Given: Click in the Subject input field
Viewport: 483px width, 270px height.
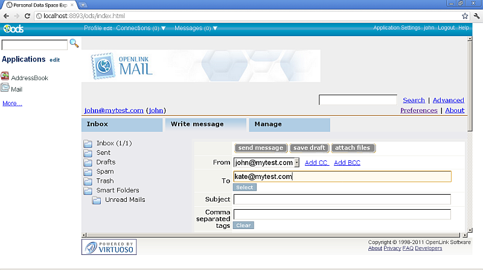Looking at the screenshot, I should (342, 199).
